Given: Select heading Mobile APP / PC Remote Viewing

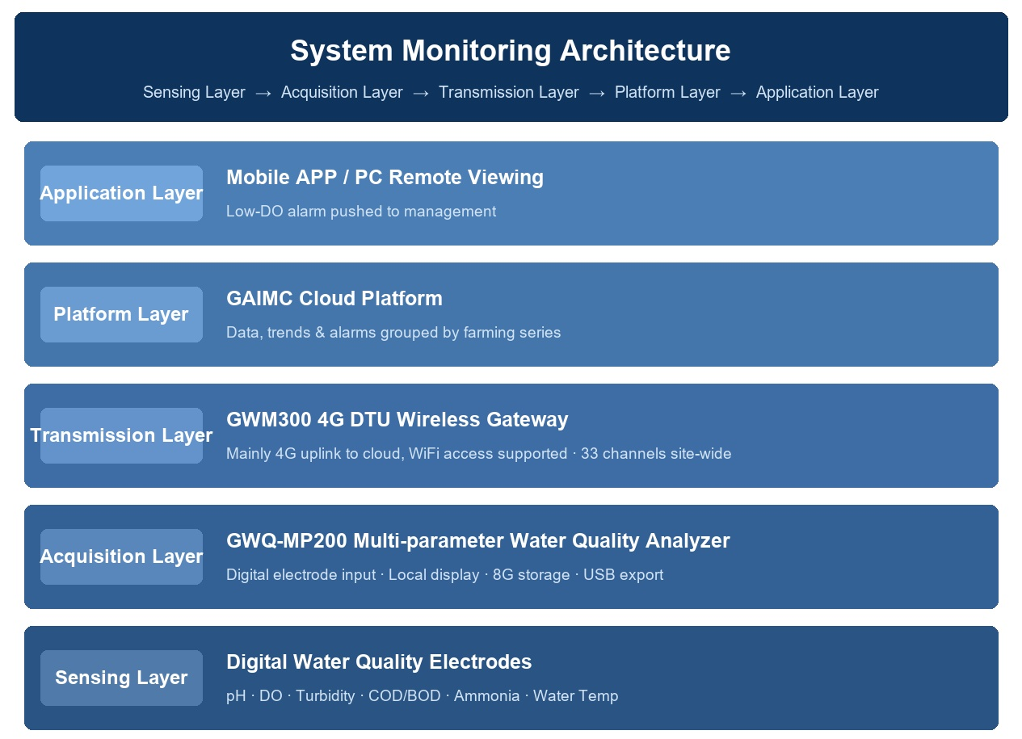Looking at the screenshot, I should click(385, 178).
